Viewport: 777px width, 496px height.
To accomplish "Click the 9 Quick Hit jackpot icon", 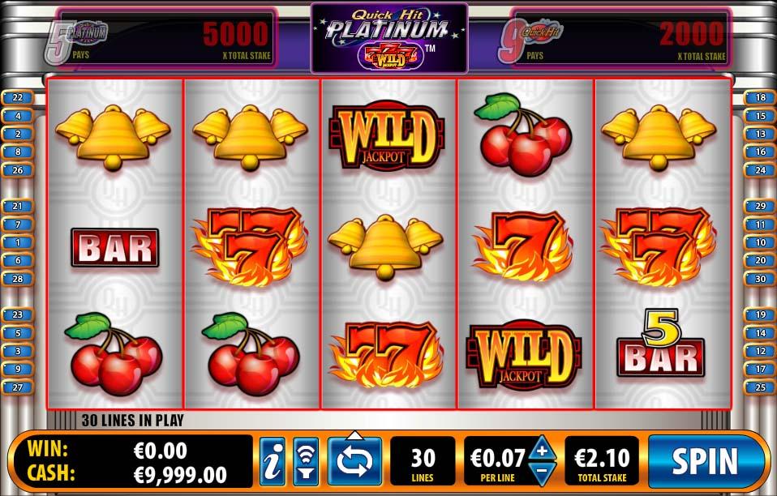I will (530, 41).
